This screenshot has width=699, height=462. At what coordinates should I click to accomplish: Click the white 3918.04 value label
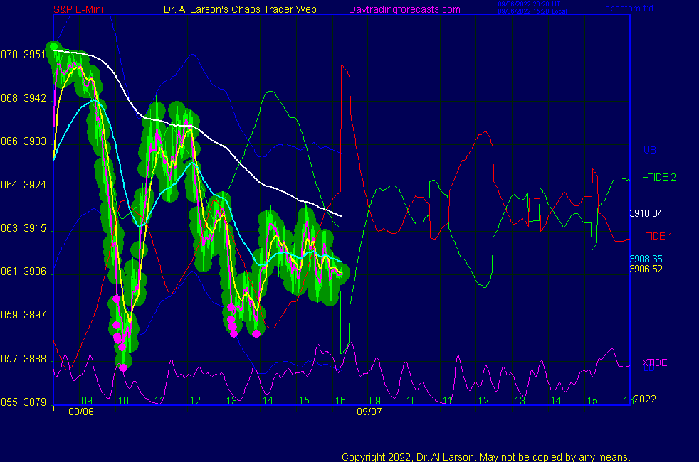[646, 213]
